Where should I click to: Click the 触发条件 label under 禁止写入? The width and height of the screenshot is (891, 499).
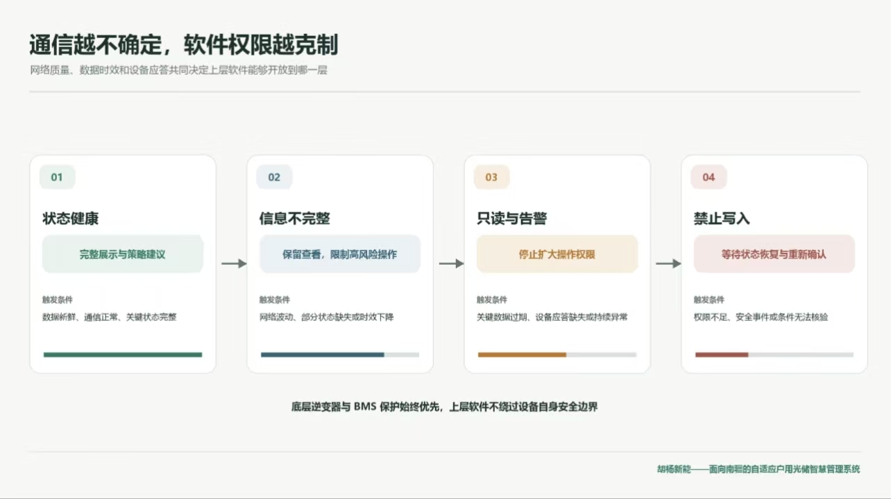pyautogui.click(x=709, y=300)
